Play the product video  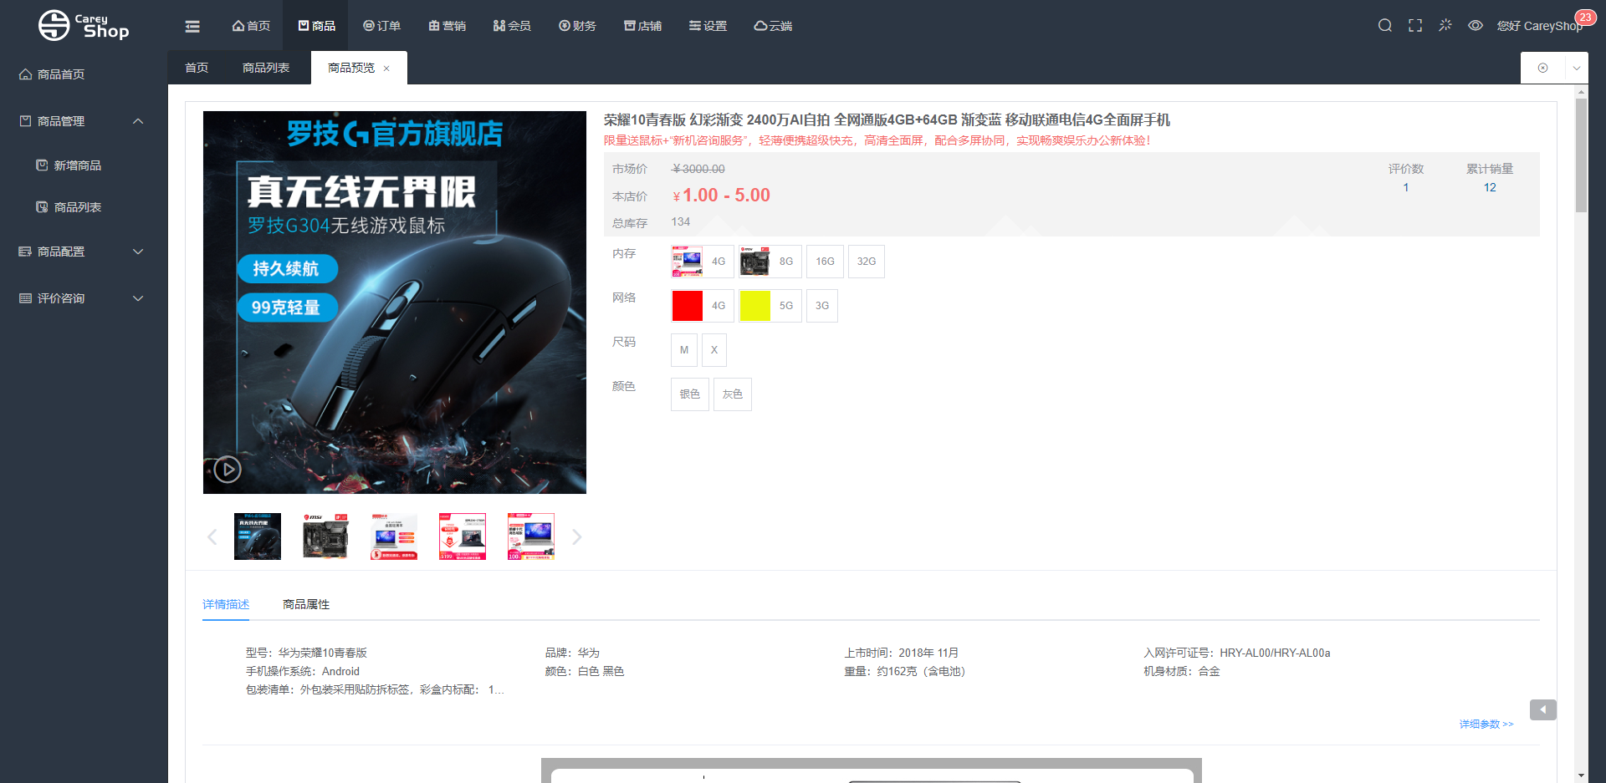[228, 470]
